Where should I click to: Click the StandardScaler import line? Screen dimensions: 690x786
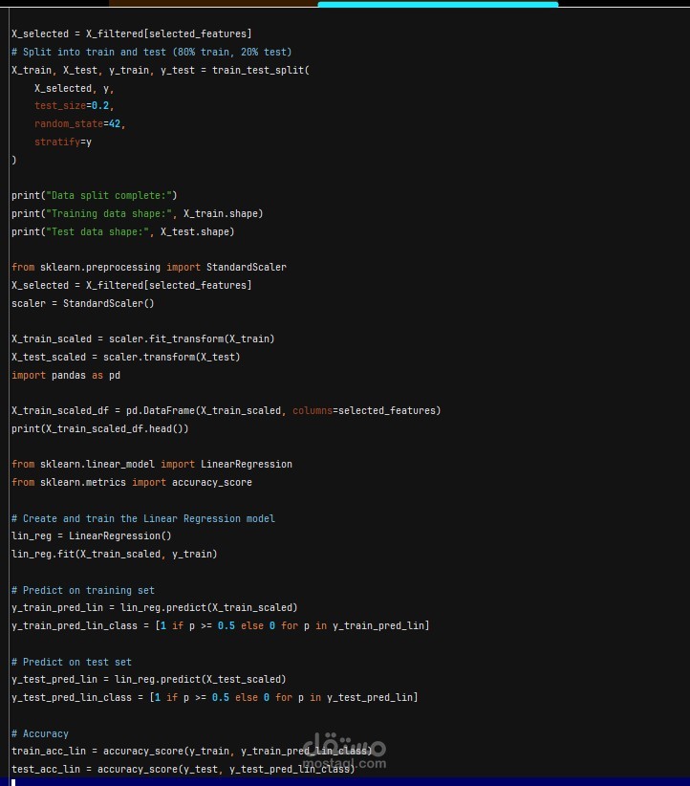(x=149, y=267)
